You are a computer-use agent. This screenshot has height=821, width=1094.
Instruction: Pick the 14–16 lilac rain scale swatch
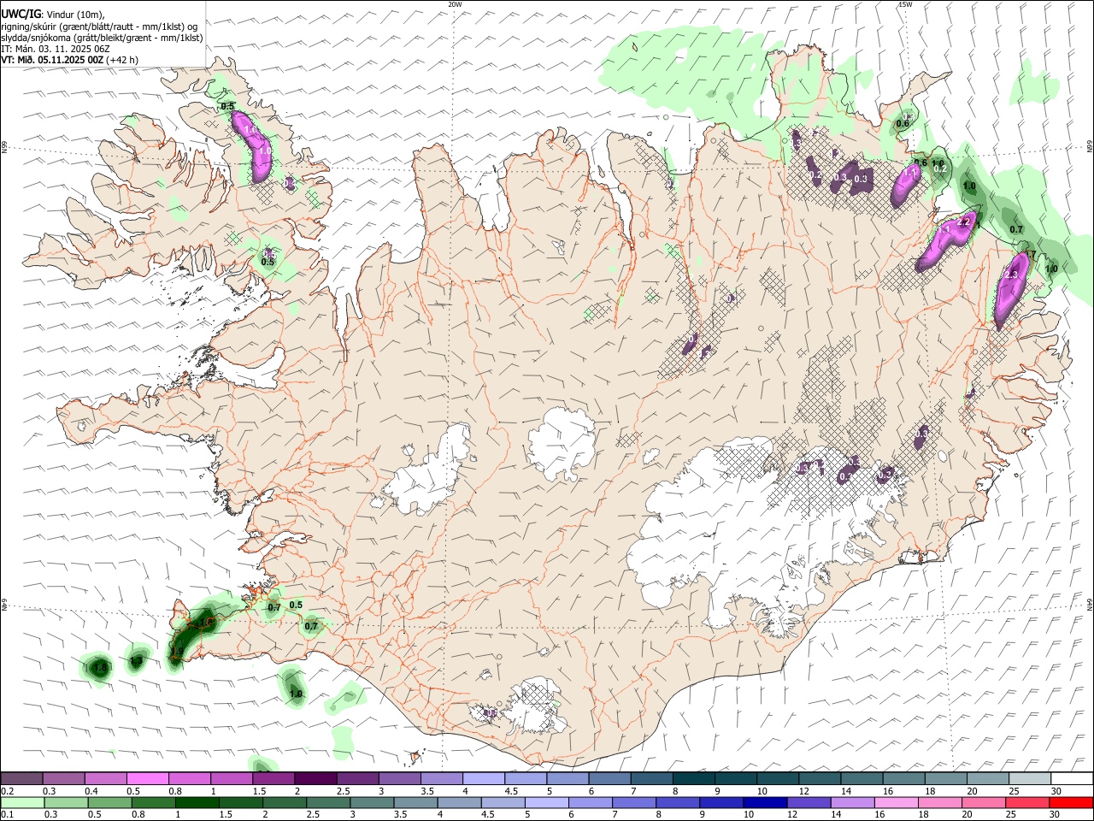(x=853, y=802)
